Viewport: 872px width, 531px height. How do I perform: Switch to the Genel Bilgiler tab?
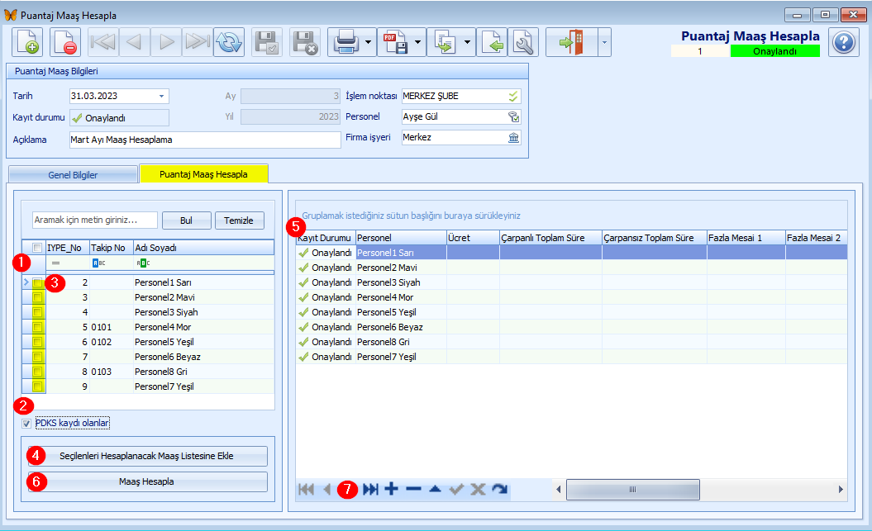pyautogui.click(x=73, y=174)
